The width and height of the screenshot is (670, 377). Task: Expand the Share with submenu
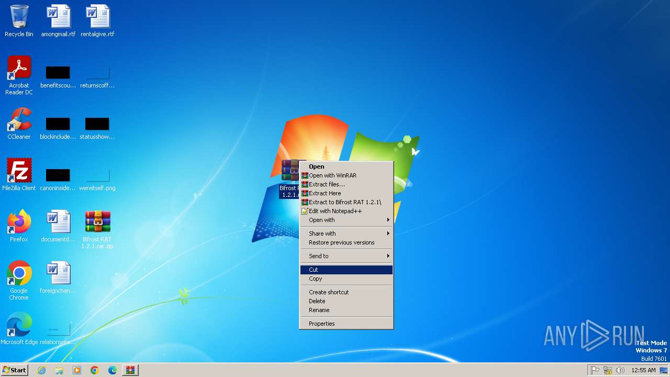point(346,234)
